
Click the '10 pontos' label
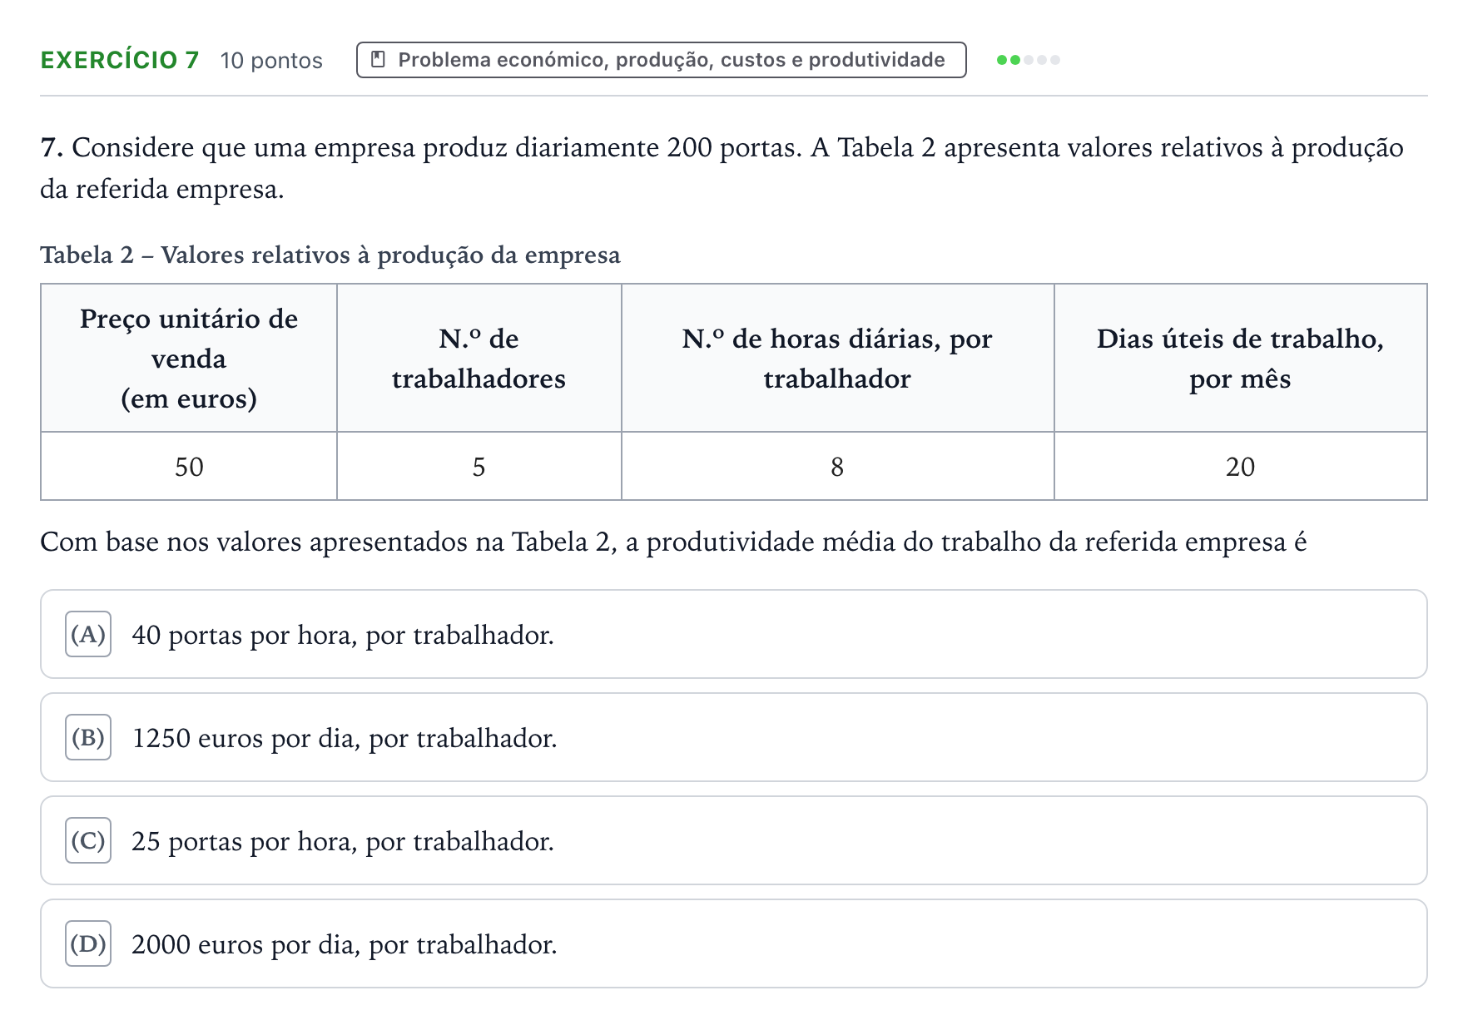pyautogui.click(x=271, y=61)
